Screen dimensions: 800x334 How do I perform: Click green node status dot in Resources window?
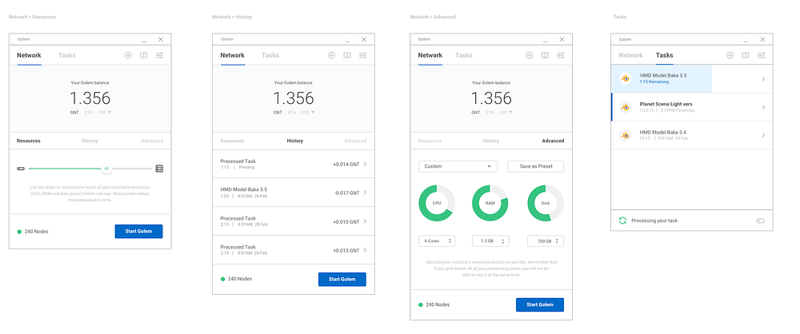click(x=19, y=232)
